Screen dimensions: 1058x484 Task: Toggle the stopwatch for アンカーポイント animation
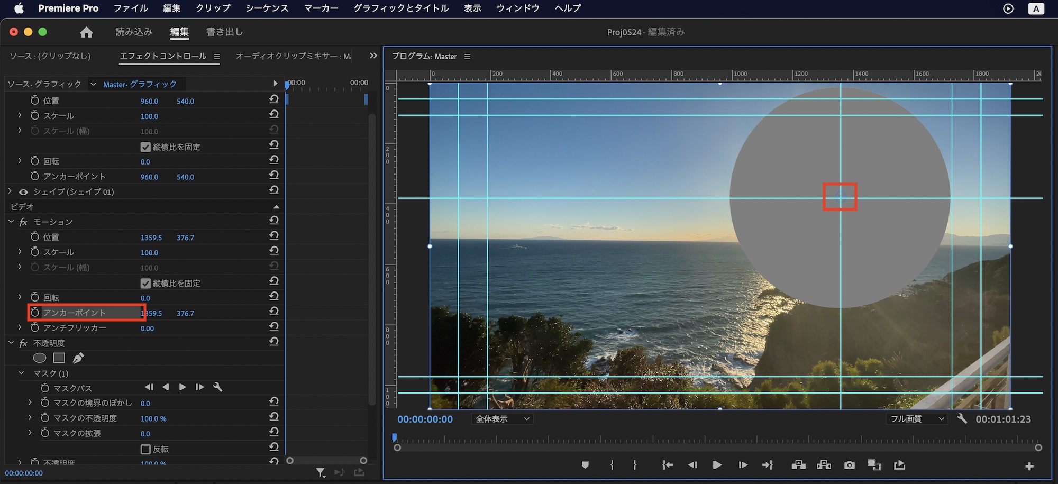coord(35,313)
